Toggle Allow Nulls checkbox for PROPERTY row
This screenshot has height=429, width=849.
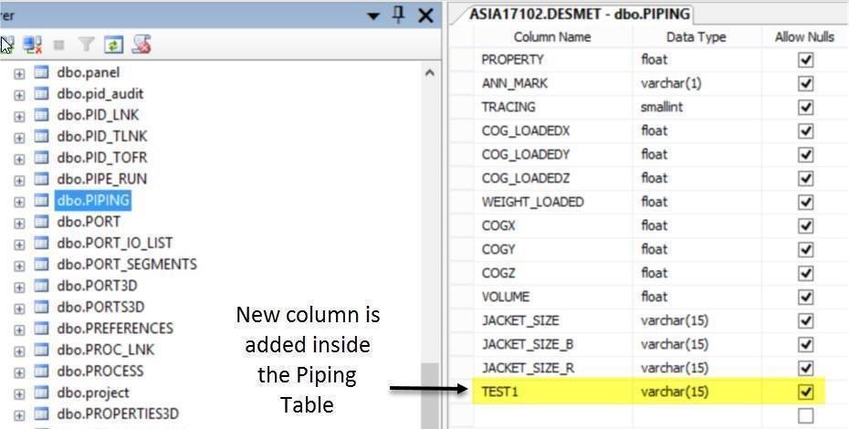[806, 59]
